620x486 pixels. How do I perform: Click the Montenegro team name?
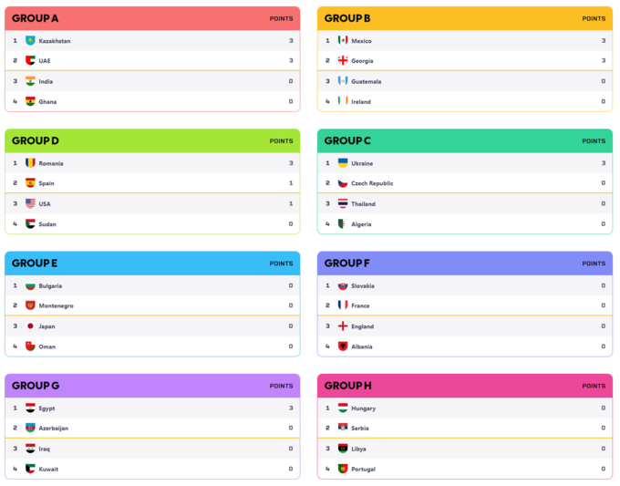click(56, 305)
